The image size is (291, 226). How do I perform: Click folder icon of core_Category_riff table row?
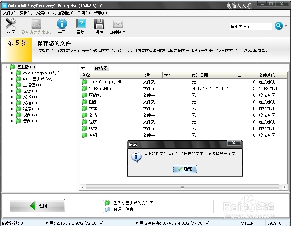tap(84, 82)
